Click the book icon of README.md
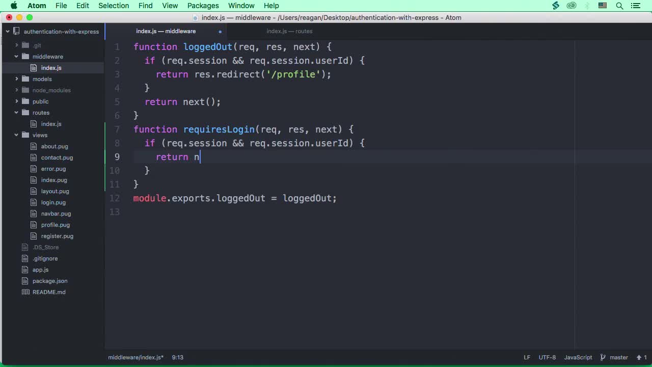Screen dimensions: 652x367 point(25,292)
